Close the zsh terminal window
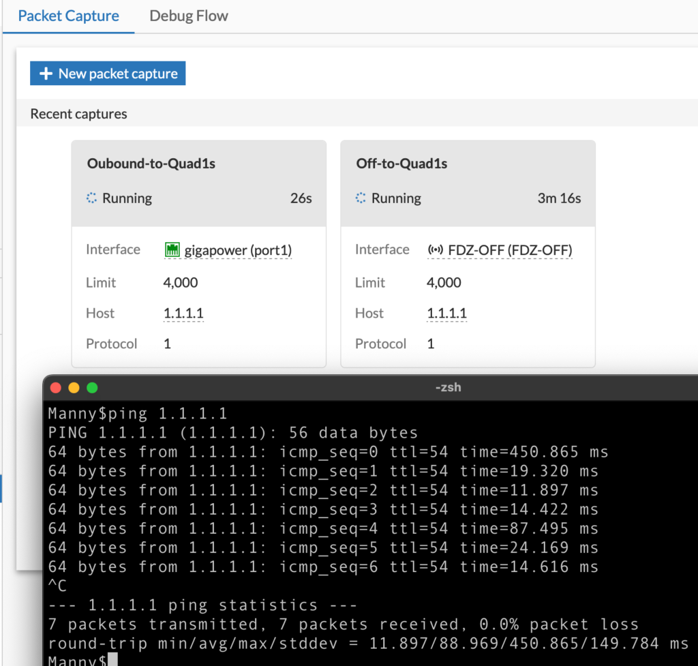698x666 pixels. [56, 388]
